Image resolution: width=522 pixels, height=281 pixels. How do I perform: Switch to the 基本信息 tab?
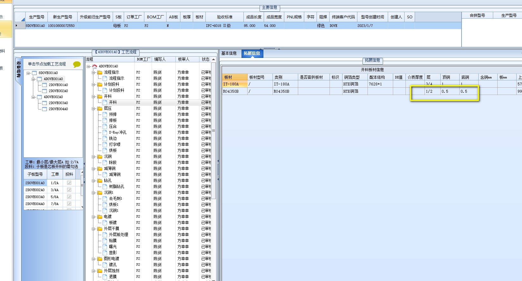[x=229, y=53]
